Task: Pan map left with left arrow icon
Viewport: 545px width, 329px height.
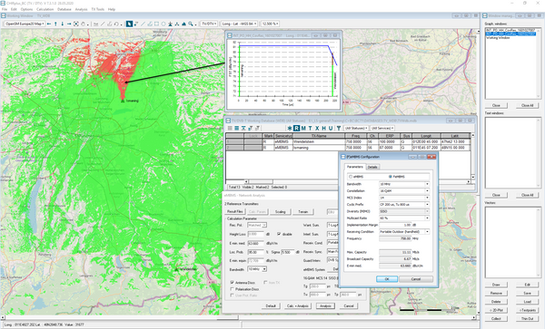Action: 49,24
